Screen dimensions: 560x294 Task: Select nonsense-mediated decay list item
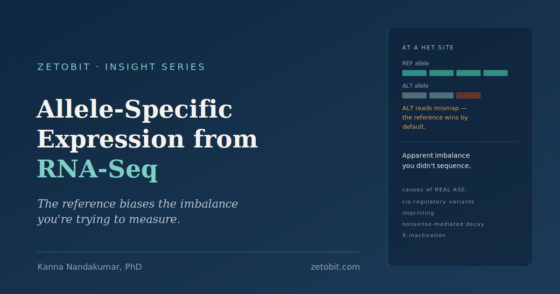[x=443, y=224]
